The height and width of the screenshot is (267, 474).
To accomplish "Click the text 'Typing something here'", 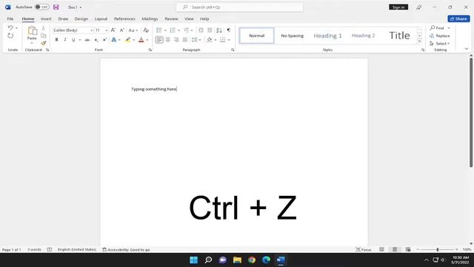I will (x=153, y=89).
